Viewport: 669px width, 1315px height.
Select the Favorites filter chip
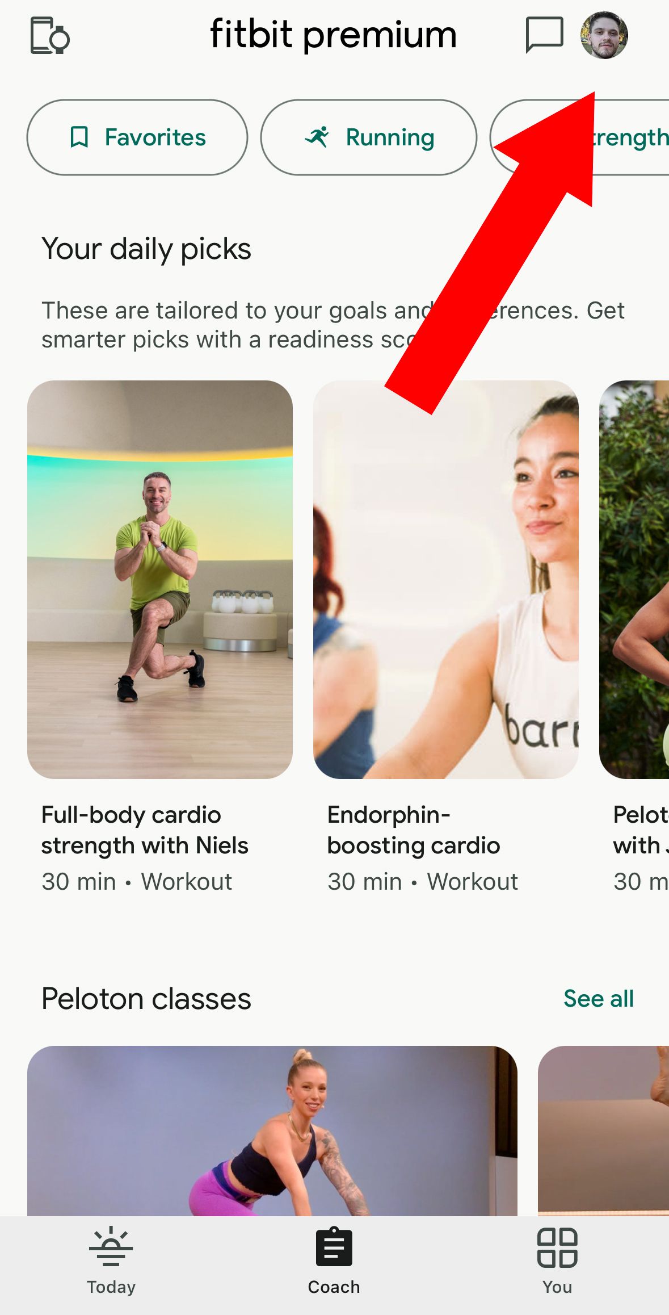[137, 137]
